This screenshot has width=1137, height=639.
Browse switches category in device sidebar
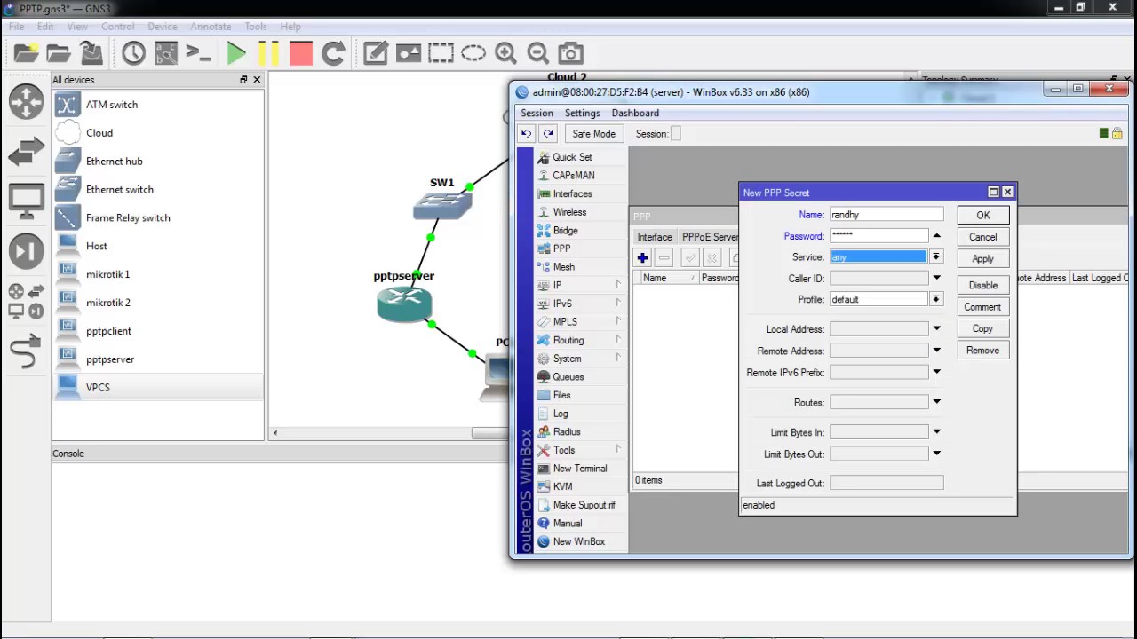pyautogui.click(x=26, y=152)
